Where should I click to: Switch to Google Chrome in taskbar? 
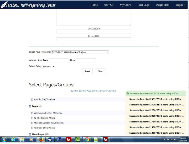(87, 140)
